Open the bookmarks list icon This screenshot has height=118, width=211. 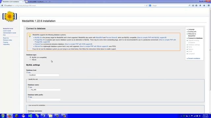pos(196,6)
